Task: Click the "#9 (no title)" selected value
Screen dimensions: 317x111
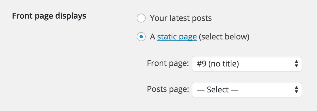Action: click(218, 64)
